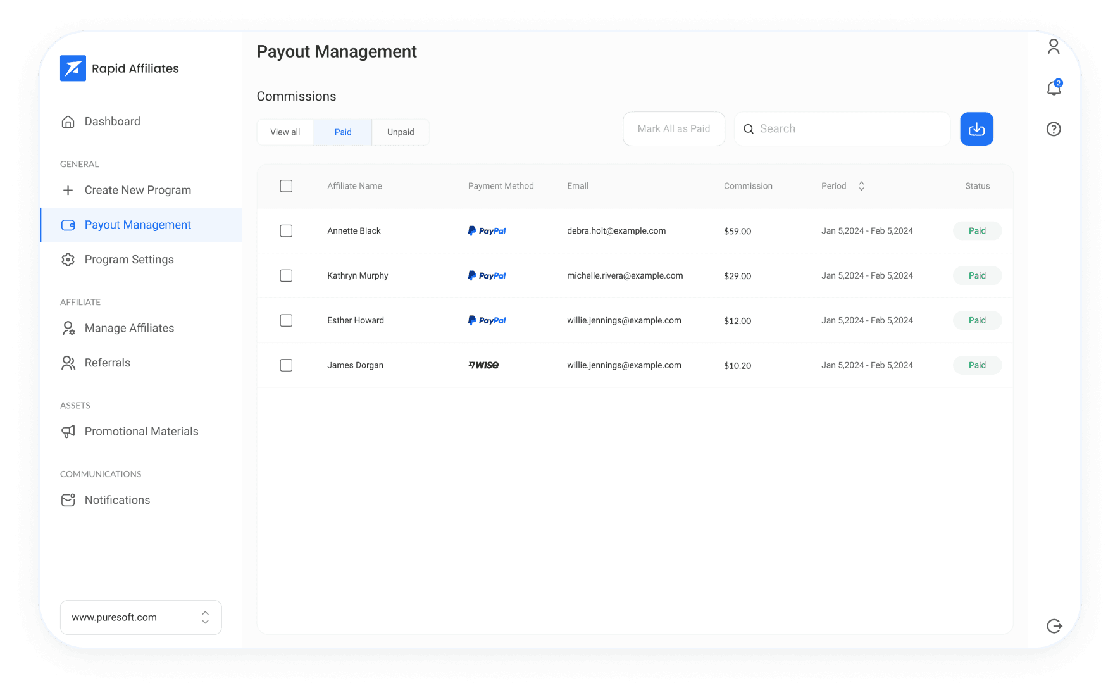Screen dimensions: 1120x695
Task: Click the Manage Affiliates user icon
Action: [68, 328]
